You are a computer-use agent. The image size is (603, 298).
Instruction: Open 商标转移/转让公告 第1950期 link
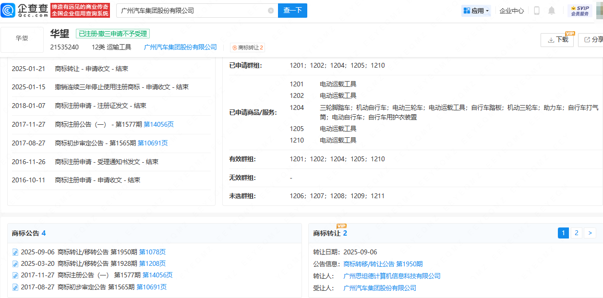pos(383,264)
